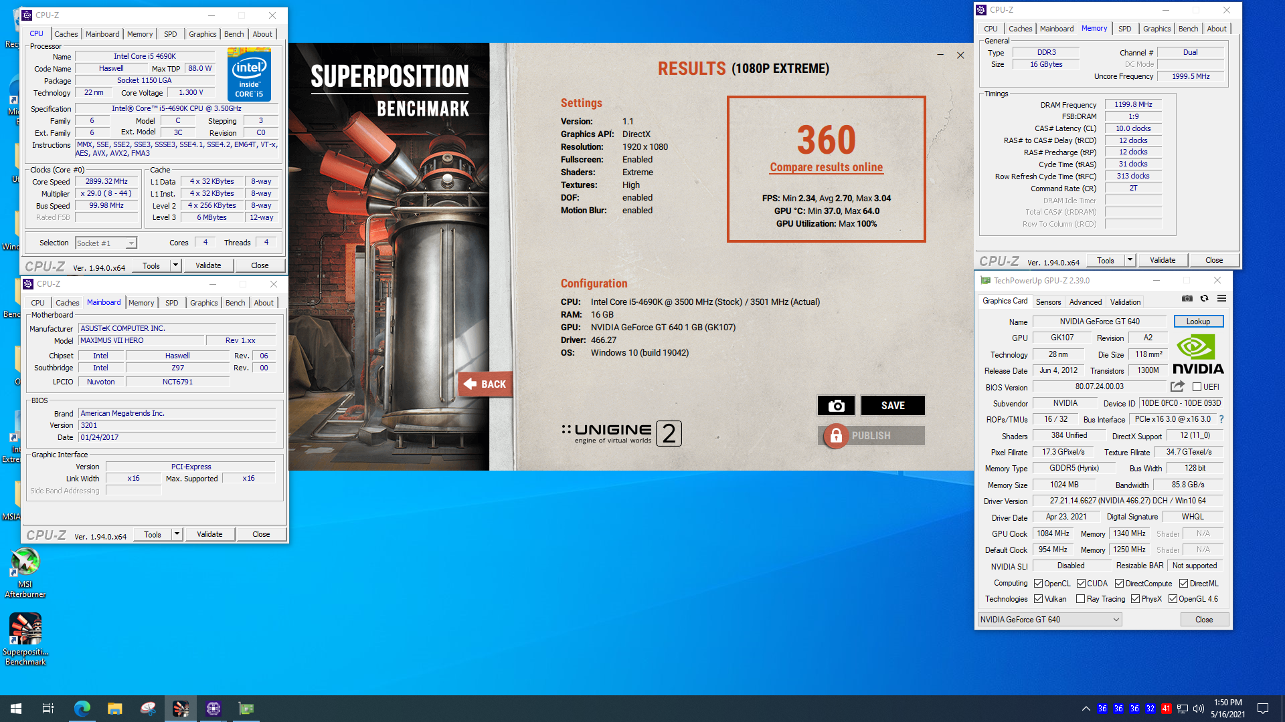Click Close button in GPU-Z window
The image size is (1285, 722).
[x=1204, y=620]
